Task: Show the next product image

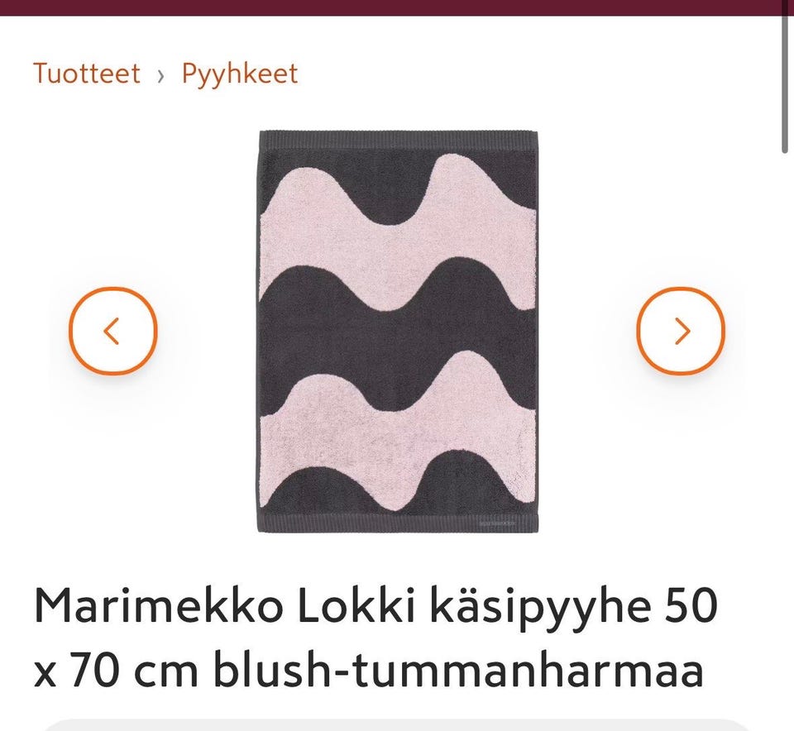Action: click(x=681, y=331)
